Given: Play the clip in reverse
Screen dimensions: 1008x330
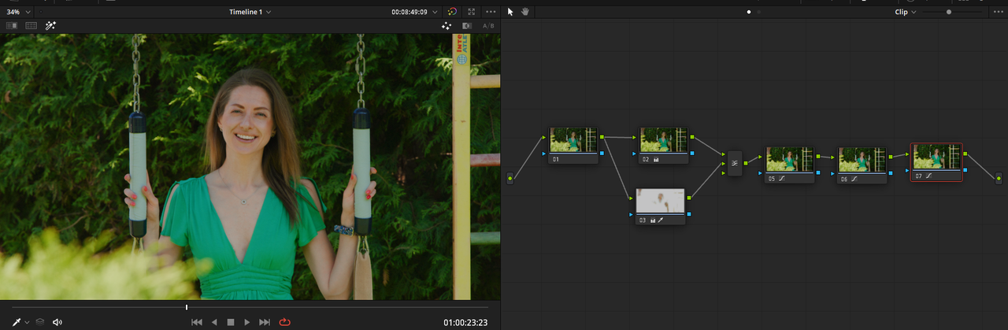Looking at the screenshot, I should (x=214, y=322).
